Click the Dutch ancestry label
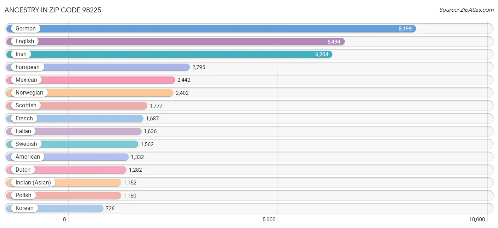 coord(23,170)
